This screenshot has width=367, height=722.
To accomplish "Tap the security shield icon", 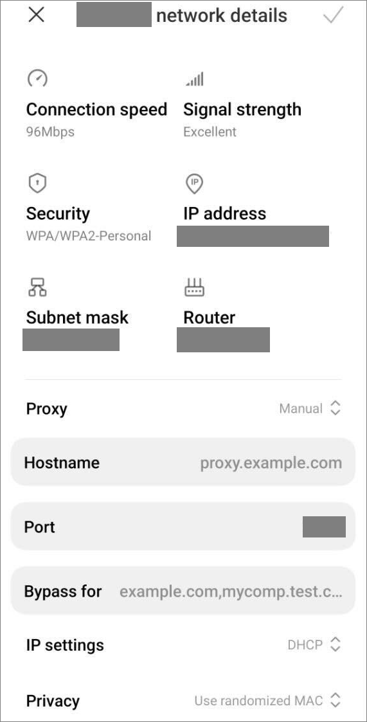I will click(x=37, y=183).
